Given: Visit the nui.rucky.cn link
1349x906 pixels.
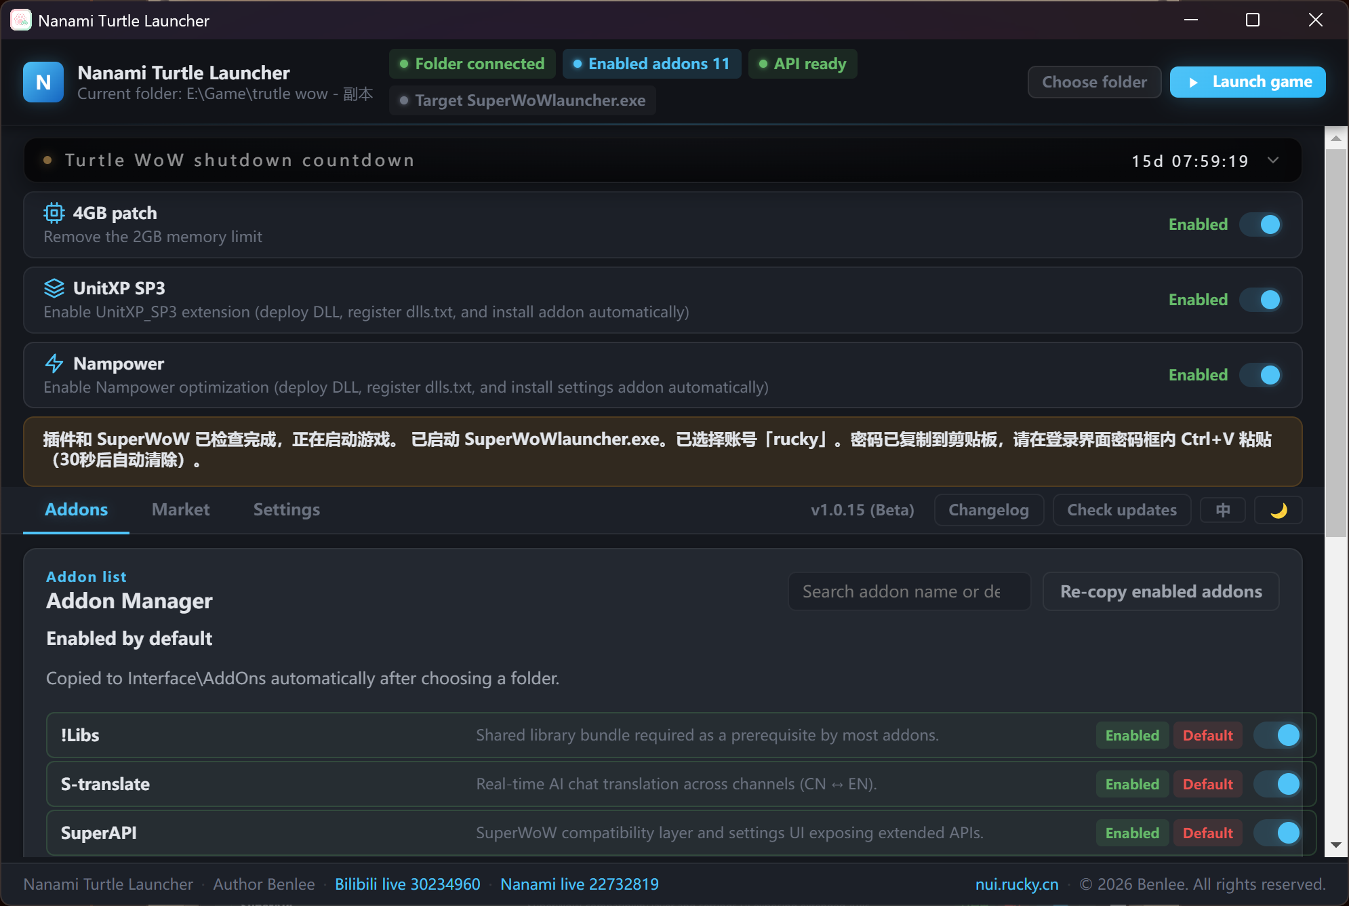Looking at the screenshot, I should pos(1017,884).
